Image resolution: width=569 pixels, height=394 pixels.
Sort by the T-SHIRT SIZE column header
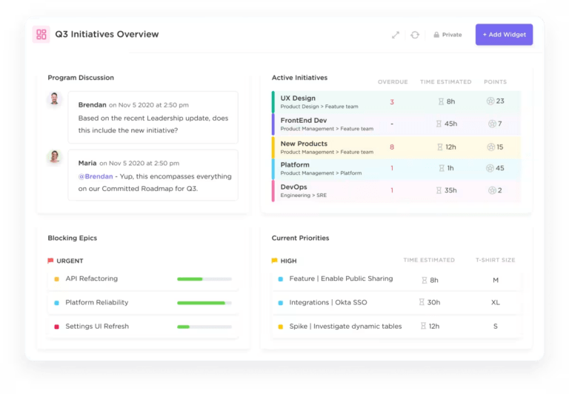495,261
